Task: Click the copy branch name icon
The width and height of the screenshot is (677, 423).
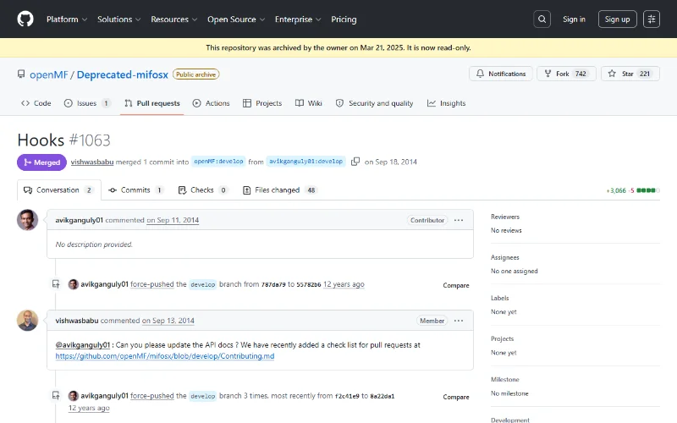Action: click(x=355, y=162)
